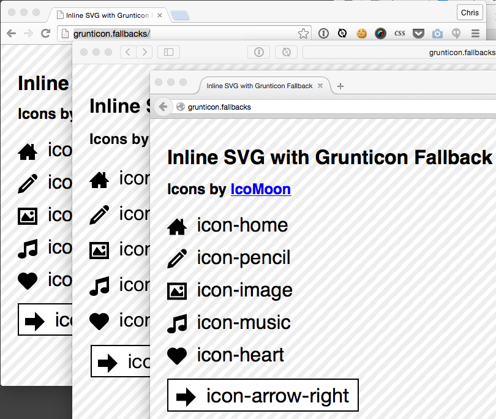Click the image icon in the Chrome page
This screenshot has height=419, width=496.
[28, 216]
